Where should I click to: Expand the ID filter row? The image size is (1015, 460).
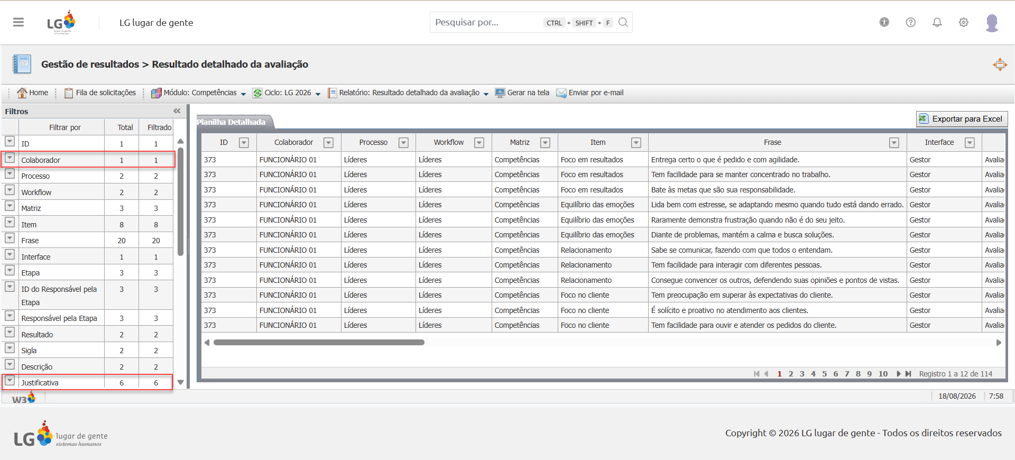point(10,141)
